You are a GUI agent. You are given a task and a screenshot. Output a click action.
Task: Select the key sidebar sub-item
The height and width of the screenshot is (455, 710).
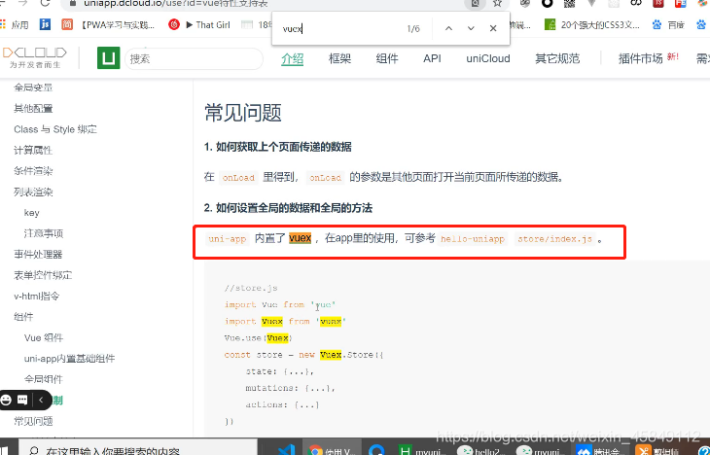32,213
